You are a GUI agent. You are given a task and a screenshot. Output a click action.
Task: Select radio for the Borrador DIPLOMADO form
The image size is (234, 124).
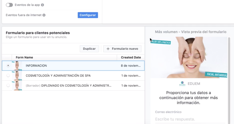pyautogui.click(x=8, y=86)
